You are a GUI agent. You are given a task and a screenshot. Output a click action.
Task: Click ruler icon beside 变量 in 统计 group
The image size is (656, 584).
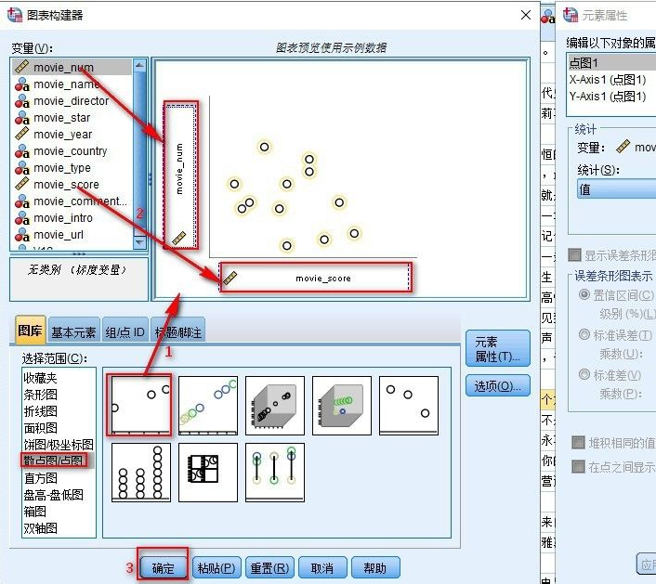623,147
